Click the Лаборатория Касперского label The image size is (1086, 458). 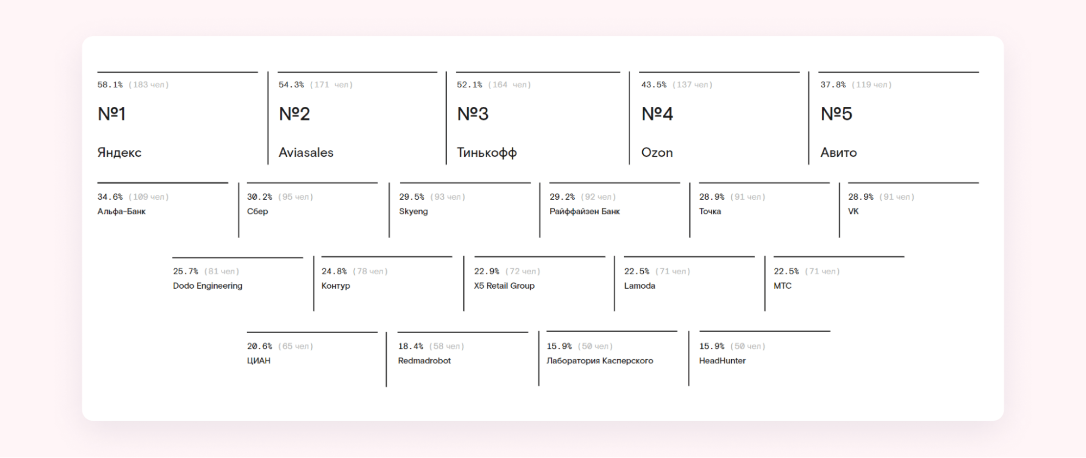pos(600,361)
